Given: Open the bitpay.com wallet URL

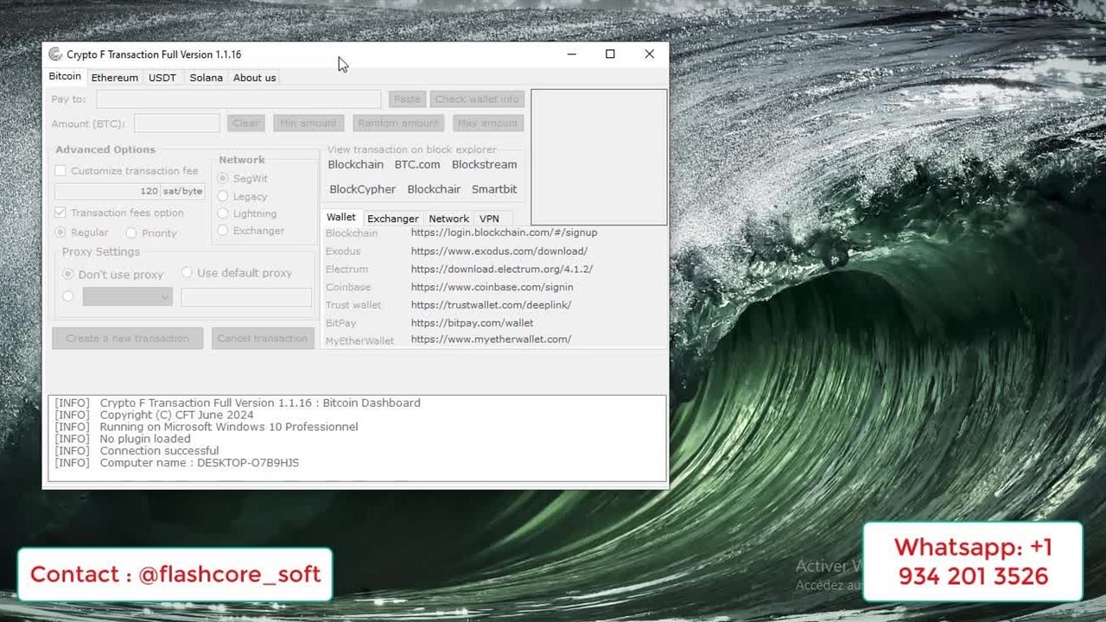Looking at the screenshot, I should tap(473, 323).
